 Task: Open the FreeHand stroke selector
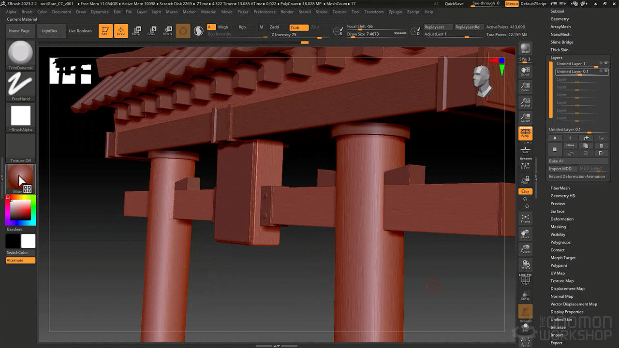[20, 85]
